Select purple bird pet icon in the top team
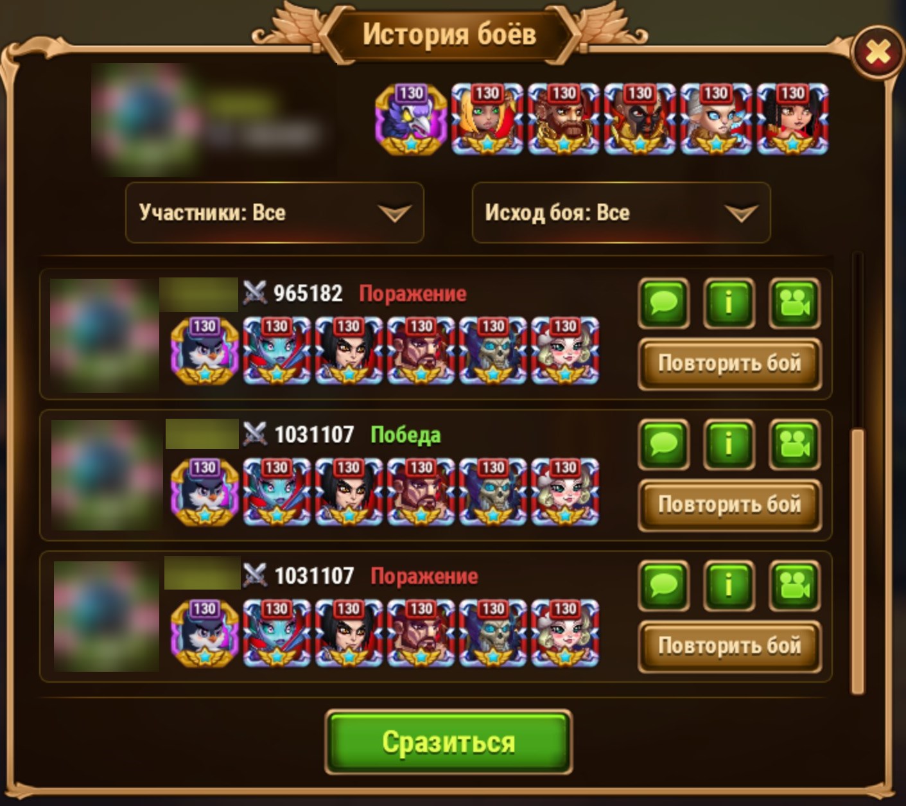The width and height of the screenshot is (906, 806). (x=411, y=119)
